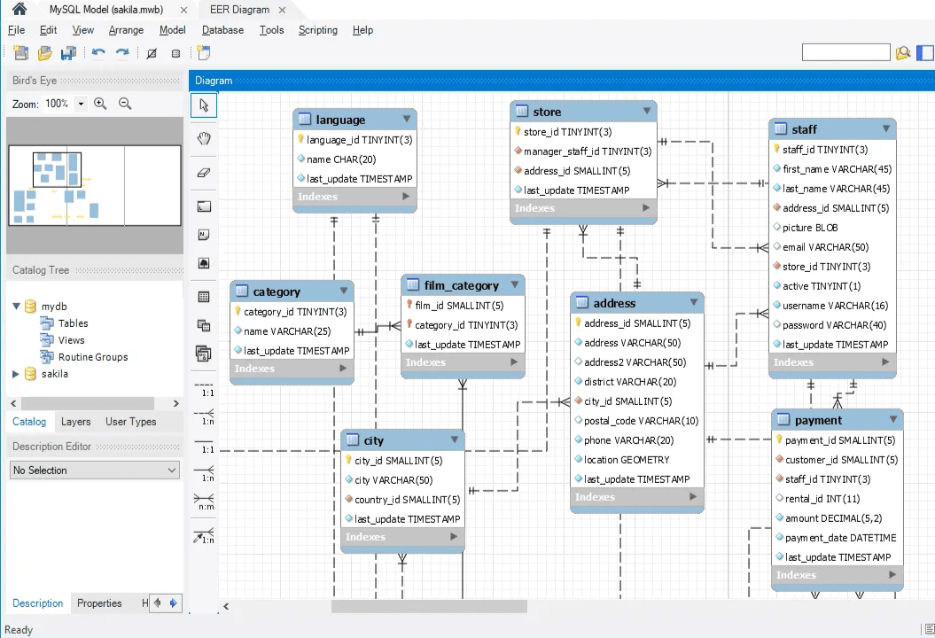Screen dimensions: 935x638
Task: Select the hand pan tool
Action: coord(203,138)
